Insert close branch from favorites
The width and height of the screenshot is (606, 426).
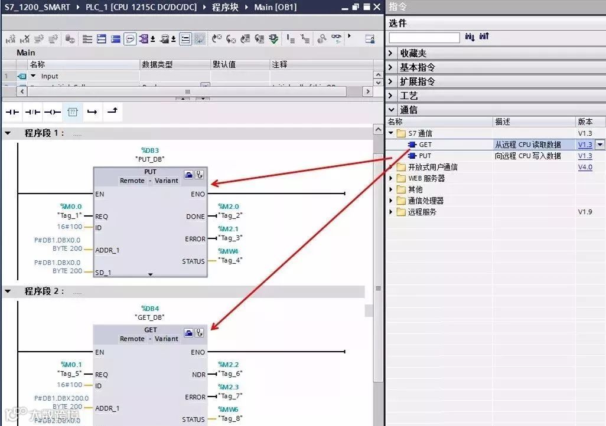[112, 112]
